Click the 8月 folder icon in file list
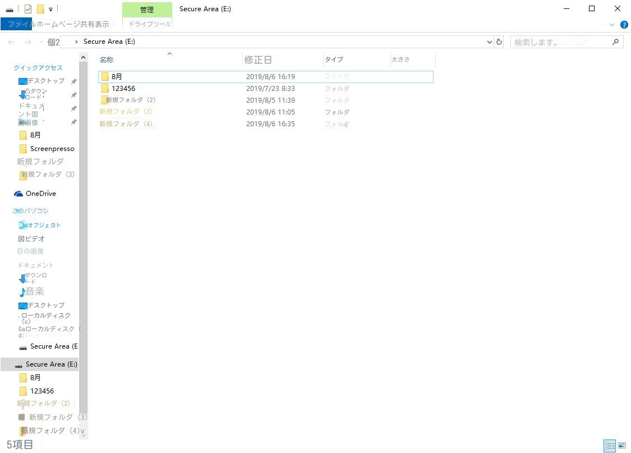 (104, 77)
